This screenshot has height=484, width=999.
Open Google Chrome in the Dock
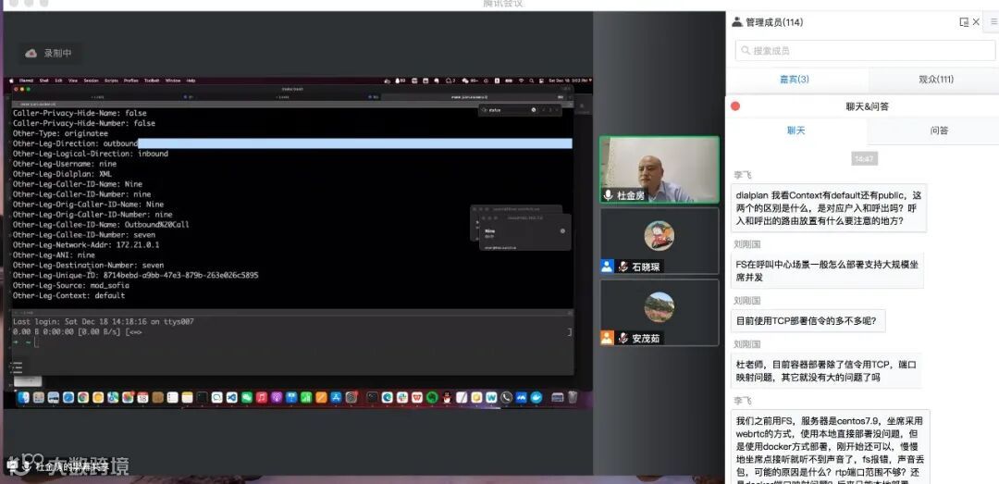[83, 397]
